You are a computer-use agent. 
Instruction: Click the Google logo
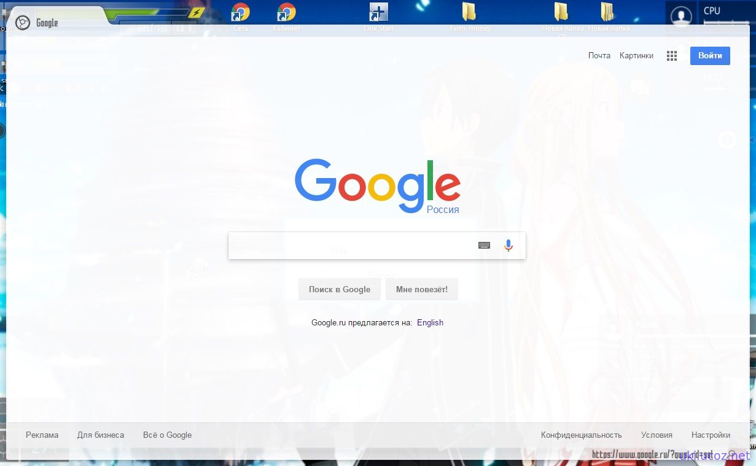coord(377,186)
